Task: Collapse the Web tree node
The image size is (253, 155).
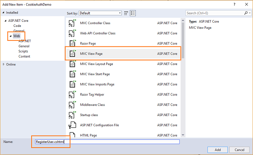Action: pos(11,36)
